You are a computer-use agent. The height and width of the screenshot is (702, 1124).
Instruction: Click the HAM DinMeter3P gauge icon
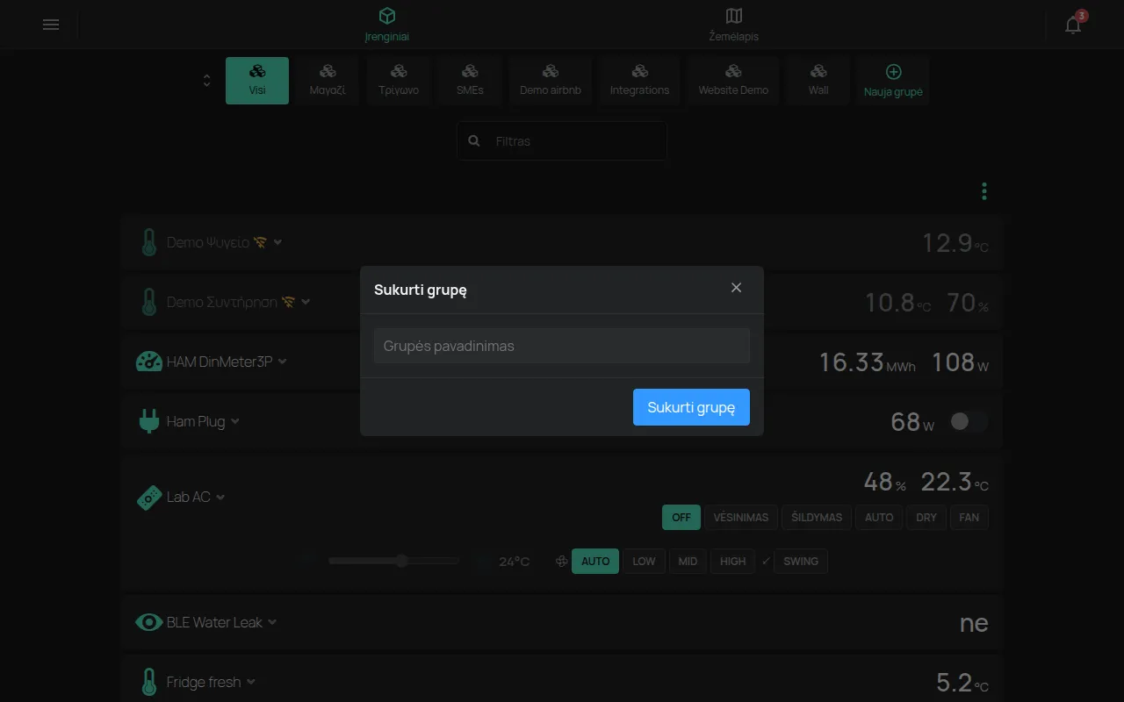click(x=149, y=362)
